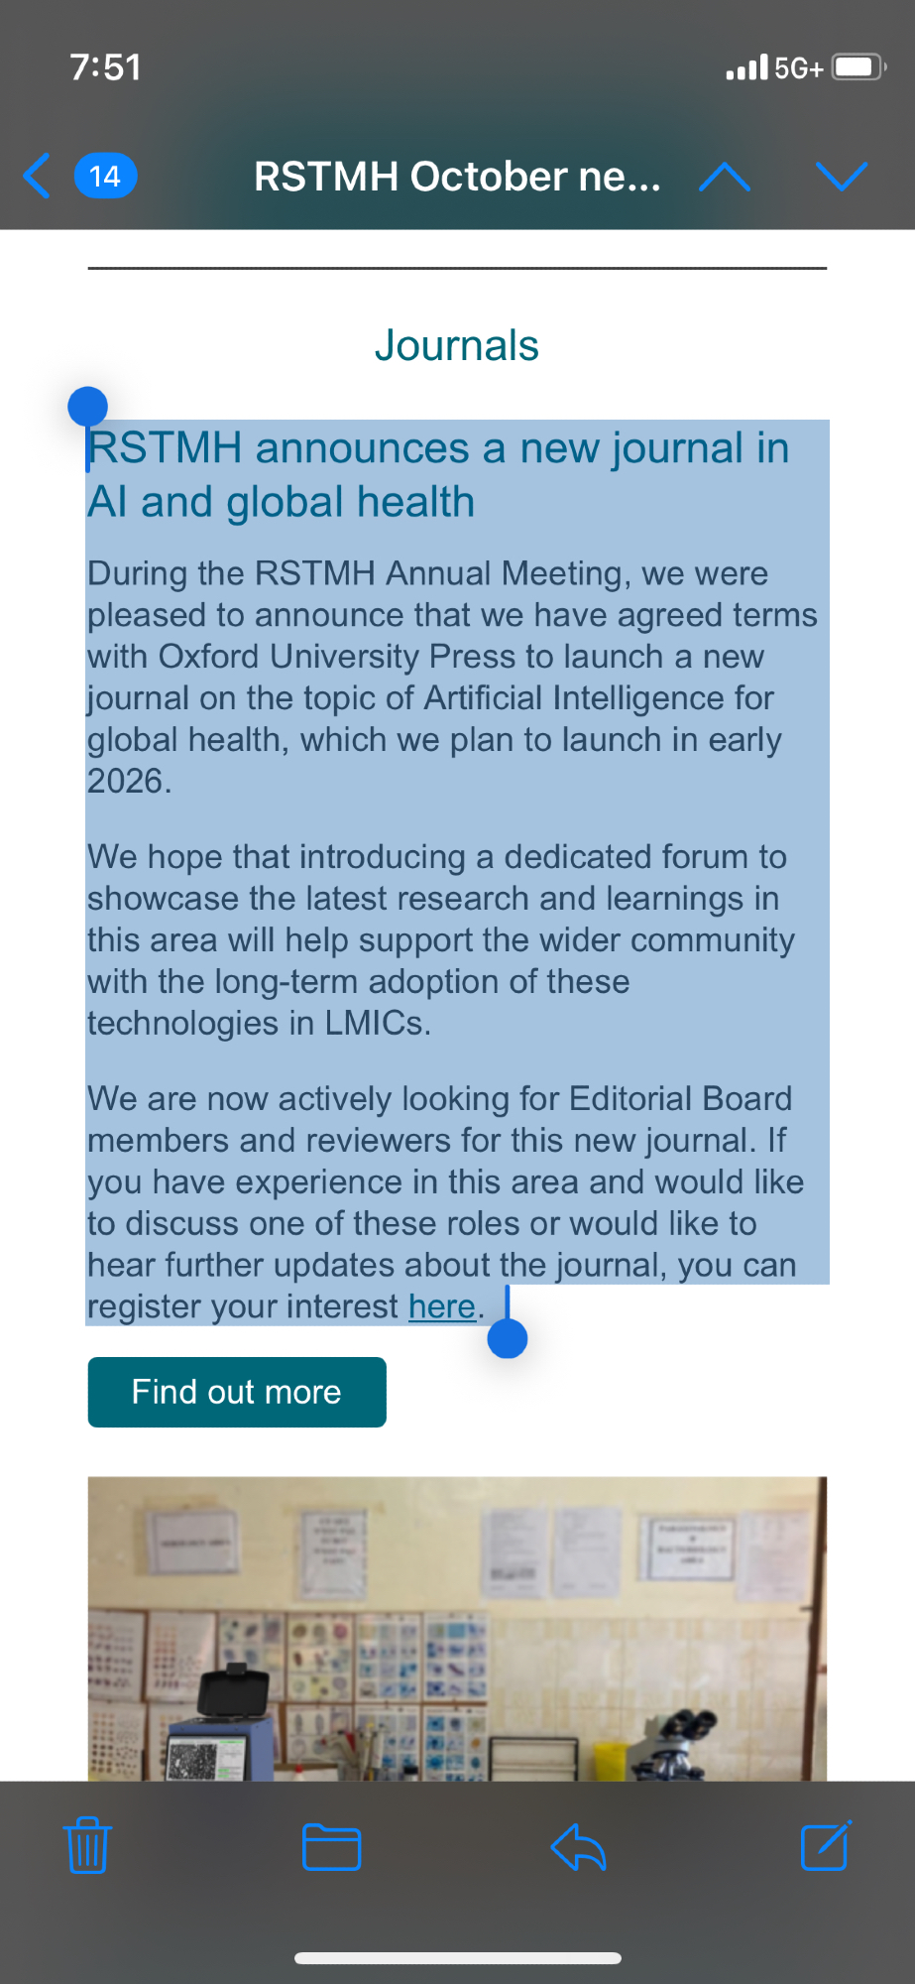Tap the 7:51 clock in status bar

(105, 67)
